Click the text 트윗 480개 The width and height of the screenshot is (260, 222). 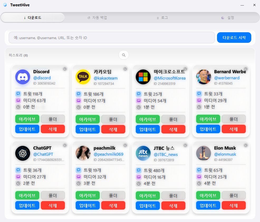click(154, 170)
